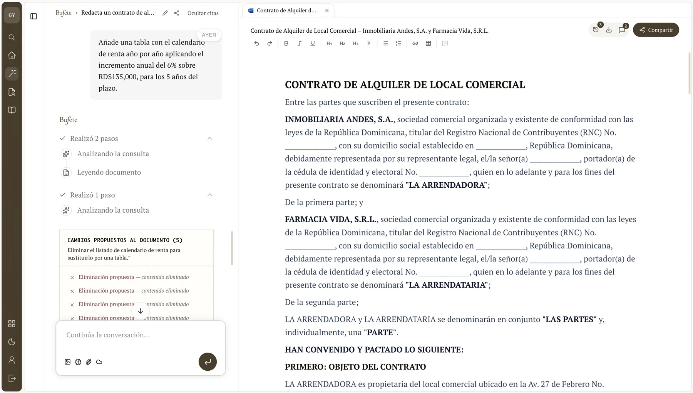Image resolution: width=693 pixels, height=393 pixels.
Task: Open the user profile sidebar icon
Action: click(x=12, y=360)
